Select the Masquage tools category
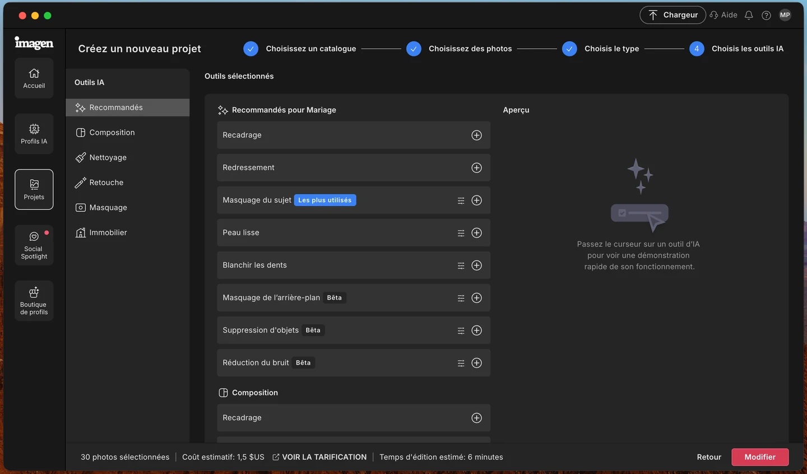The height and width of the screenshot is (474, 807). pyautogui.click(x=128, y=207)
